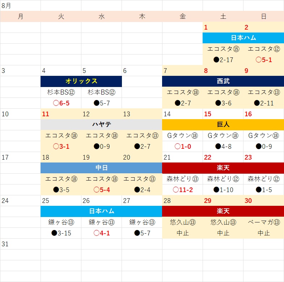Image resolution: width=284 pixels, height=282 pixels.
Task: Click the 5-1 win score on August 2
Action: coord(264,60)
